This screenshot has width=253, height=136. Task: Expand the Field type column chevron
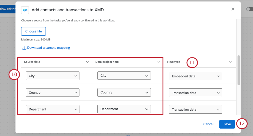click(230, 62)
